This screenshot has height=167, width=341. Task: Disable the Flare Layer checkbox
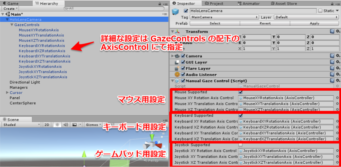point(183,68)
